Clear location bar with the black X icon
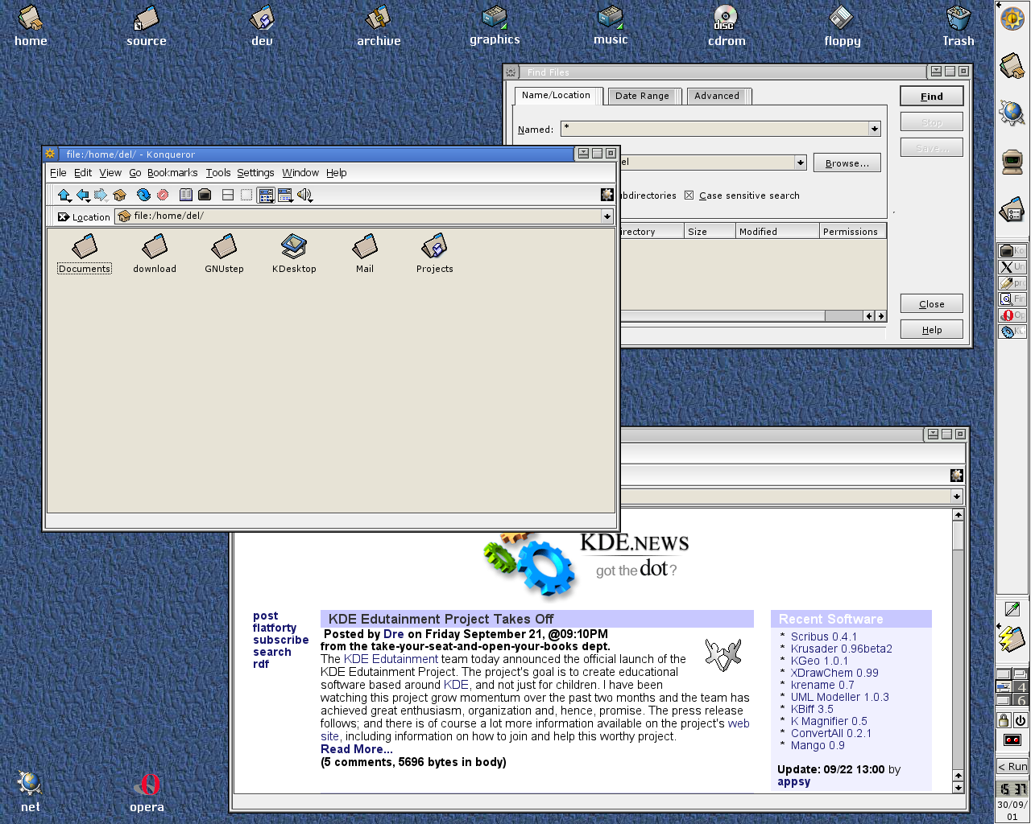The width and height of the screenshot is (1031, 824). tap(64, 216)
